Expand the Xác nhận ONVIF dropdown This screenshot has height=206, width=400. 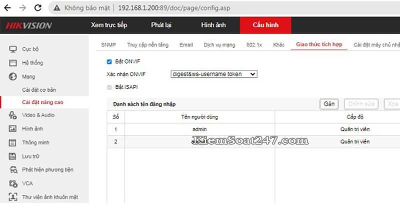click(214, 74)
